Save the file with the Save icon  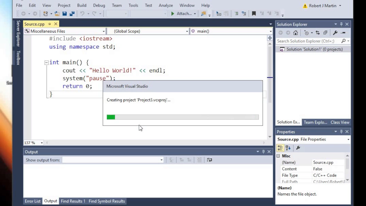point(64,13)
